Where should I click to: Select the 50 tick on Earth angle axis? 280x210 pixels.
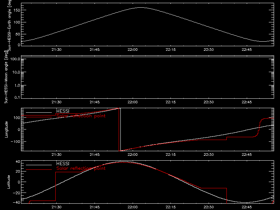[18, 34]
